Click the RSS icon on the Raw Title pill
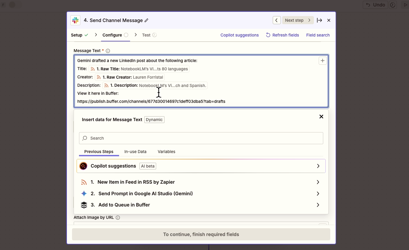This screenshot has width=409, height=250. tap(93, 69)
